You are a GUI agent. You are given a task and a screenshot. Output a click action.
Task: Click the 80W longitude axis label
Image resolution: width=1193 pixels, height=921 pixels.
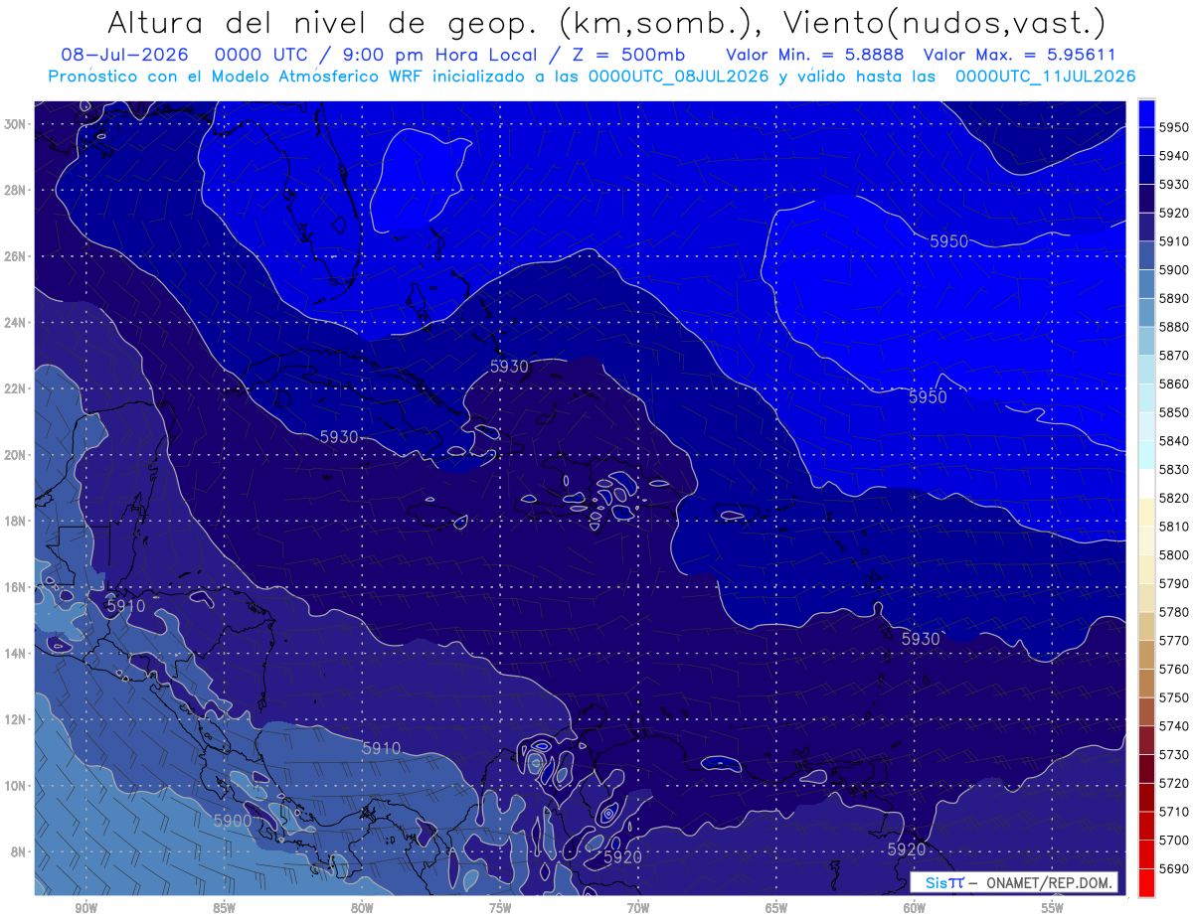pos(362,908)
